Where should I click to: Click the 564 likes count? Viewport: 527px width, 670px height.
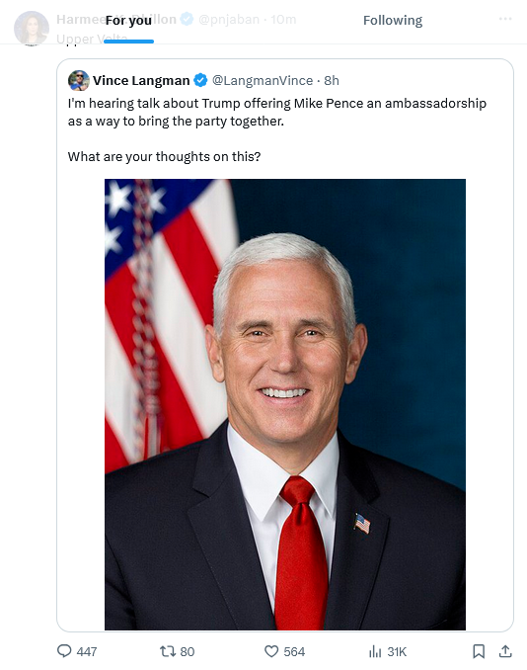tap(294, 651)
